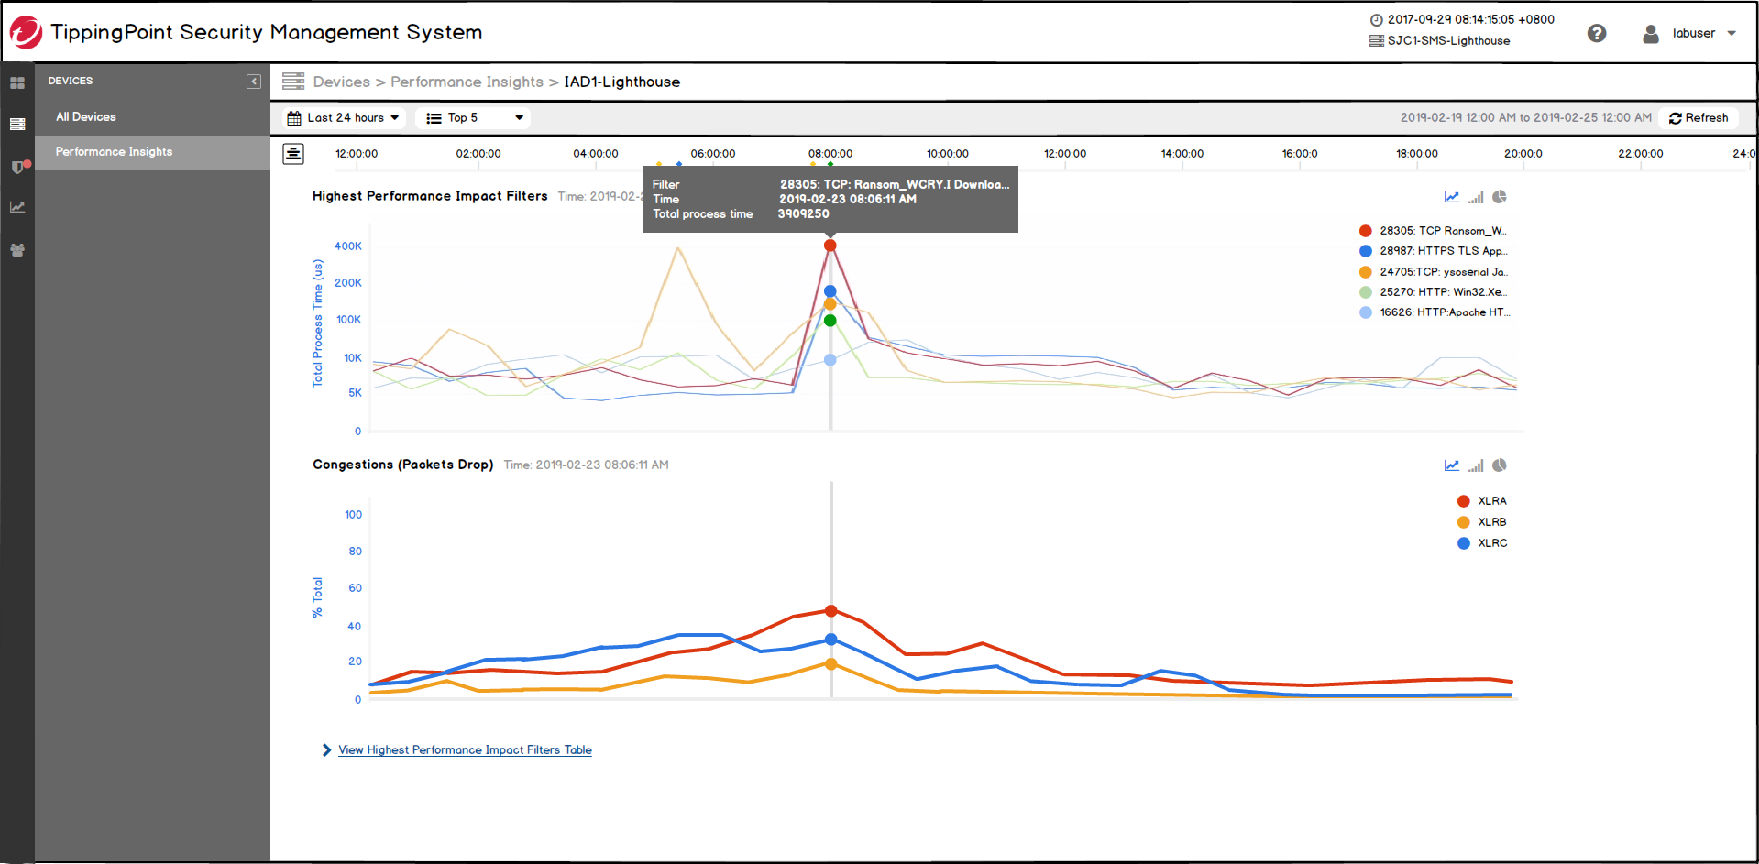This screenshot has width=1759, height=864.
Task: Open the help question mark icon
Action: click(1597, 33)
